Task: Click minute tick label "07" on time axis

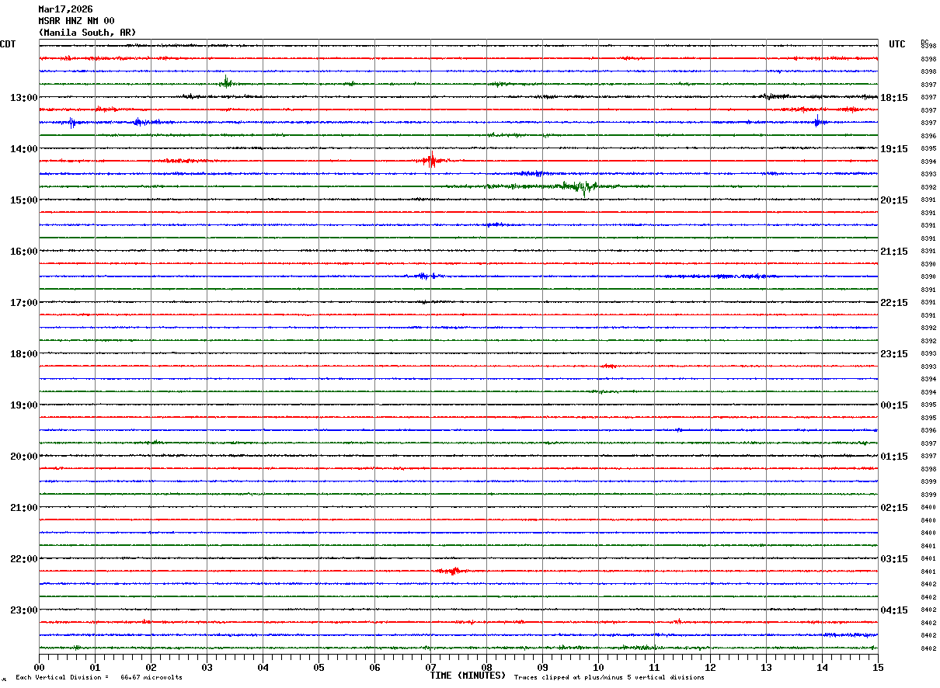Action: (x=430, y=667)
